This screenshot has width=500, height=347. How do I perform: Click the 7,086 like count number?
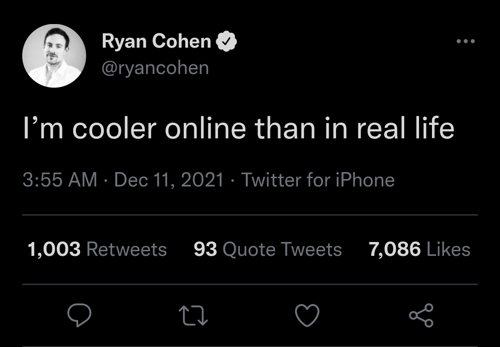[x=394, y=250]
